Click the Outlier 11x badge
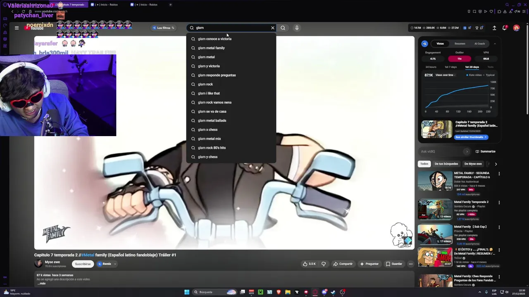The height and width of the screenshot is (297, 529). click(x=459, y=59)
